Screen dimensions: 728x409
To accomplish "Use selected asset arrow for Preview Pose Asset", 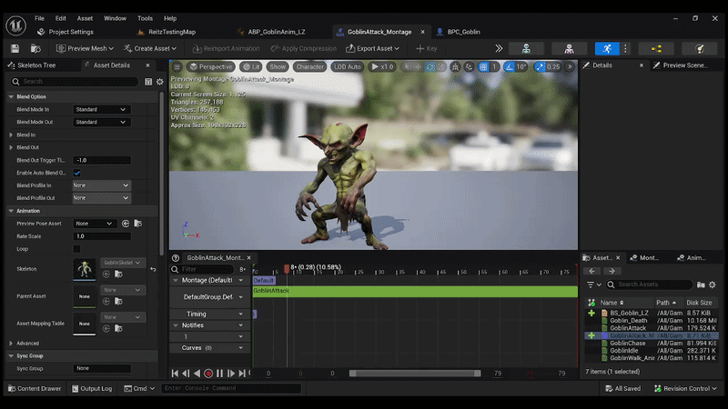I will click(x=126, y=224).
